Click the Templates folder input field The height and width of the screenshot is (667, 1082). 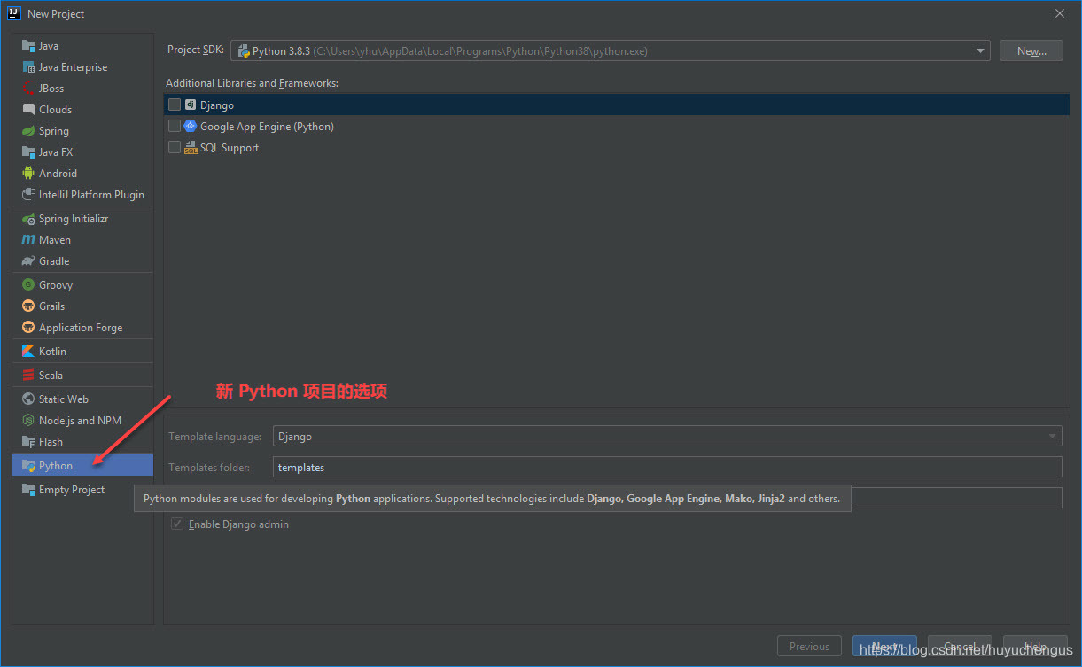(667, 468)
